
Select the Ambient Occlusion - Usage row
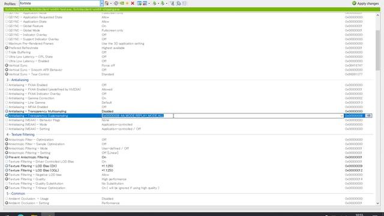[x=188, y=199]
